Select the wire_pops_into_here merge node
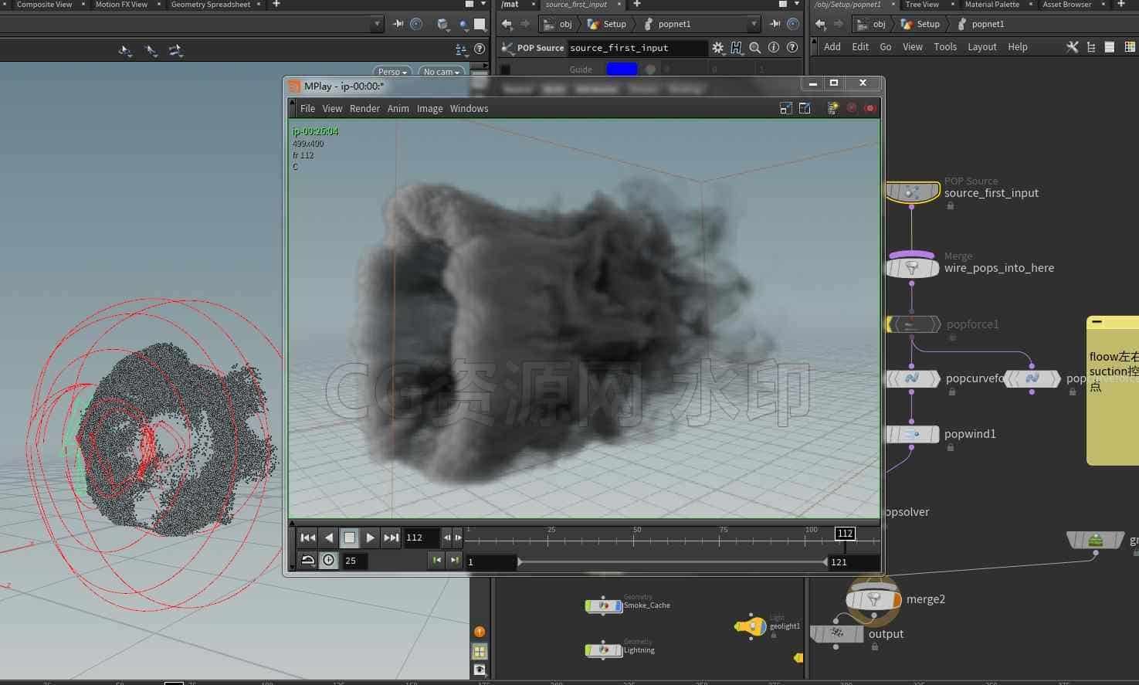 [x=912, y=267]
